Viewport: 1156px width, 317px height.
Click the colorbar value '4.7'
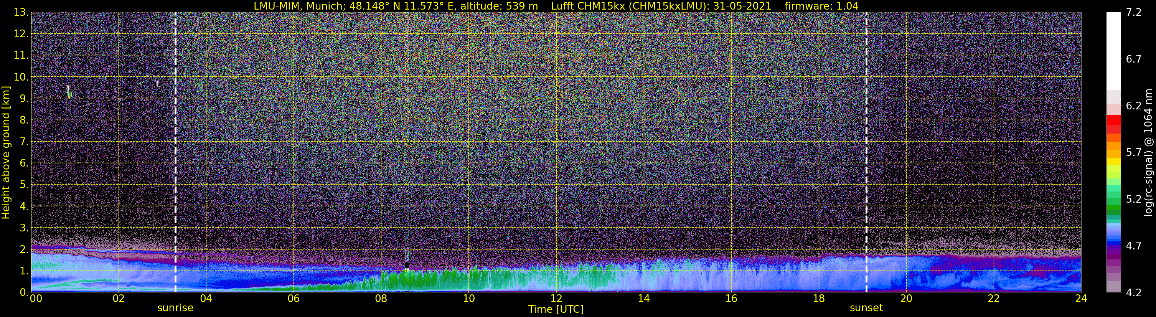tap(1134, 246)
